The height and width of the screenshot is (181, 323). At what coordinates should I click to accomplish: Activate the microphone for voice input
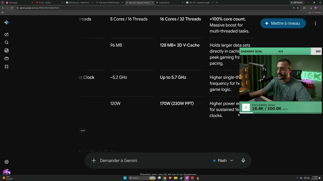pyautogui.click(x=243, y=161)
